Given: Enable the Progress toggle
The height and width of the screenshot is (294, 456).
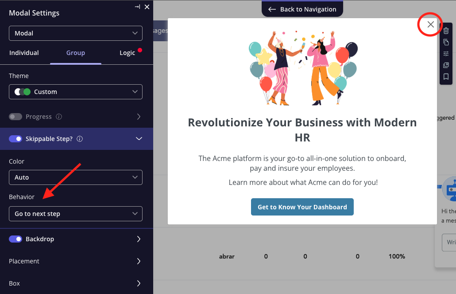Looking at the screenshot, I should (x=15, y=117).
